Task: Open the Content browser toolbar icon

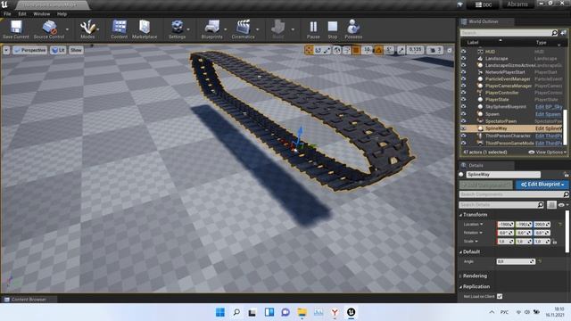Action: pyautogui.click(x=119, y=29)
